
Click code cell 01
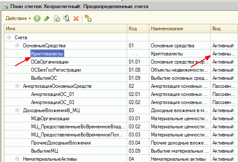pyautogui.click(x=138, y=46)
